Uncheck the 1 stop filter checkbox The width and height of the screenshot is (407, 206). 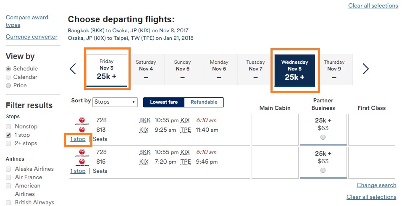coord(8,135)
